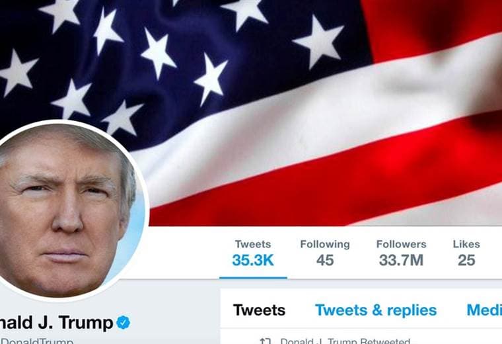Open the Followers stat label

pos(401,244)
